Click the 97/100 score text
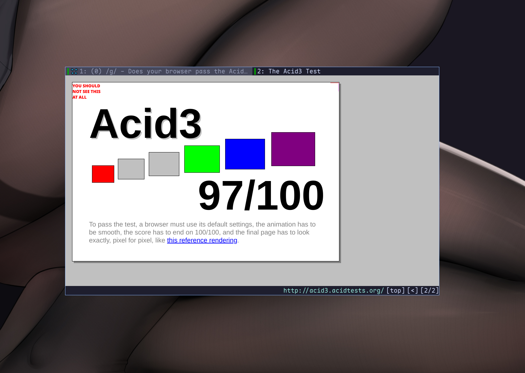 (261, 196)
